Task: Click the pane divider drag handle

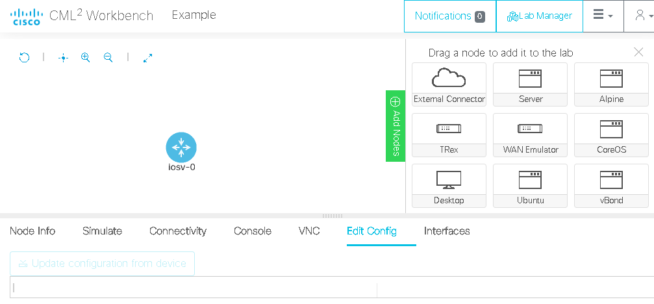Action: click(333, 216)
